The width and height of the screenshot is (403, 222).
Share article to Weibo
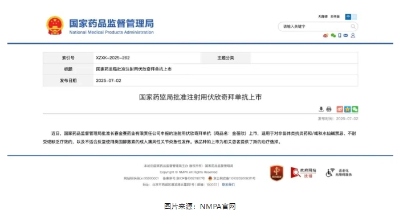pos(340,109)
